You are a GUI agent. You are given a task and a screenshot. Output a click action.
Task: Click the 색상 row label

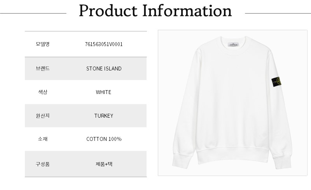[x=42, y=92]
